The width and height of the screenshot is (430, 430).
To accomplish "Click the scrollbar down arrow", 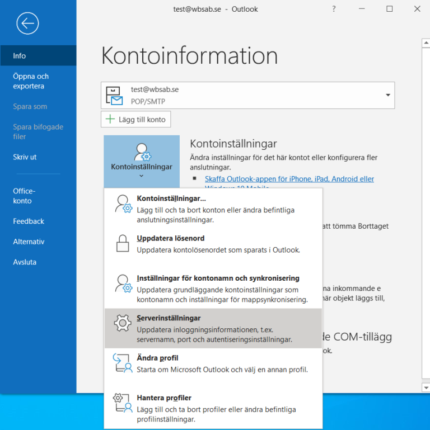I will click(x=426, y=387).
